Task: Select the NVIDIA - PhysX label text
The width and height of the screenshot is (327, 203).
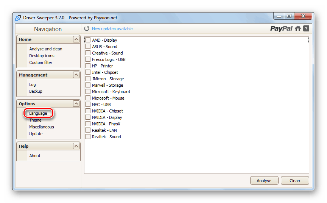Action: click(106, 124)
